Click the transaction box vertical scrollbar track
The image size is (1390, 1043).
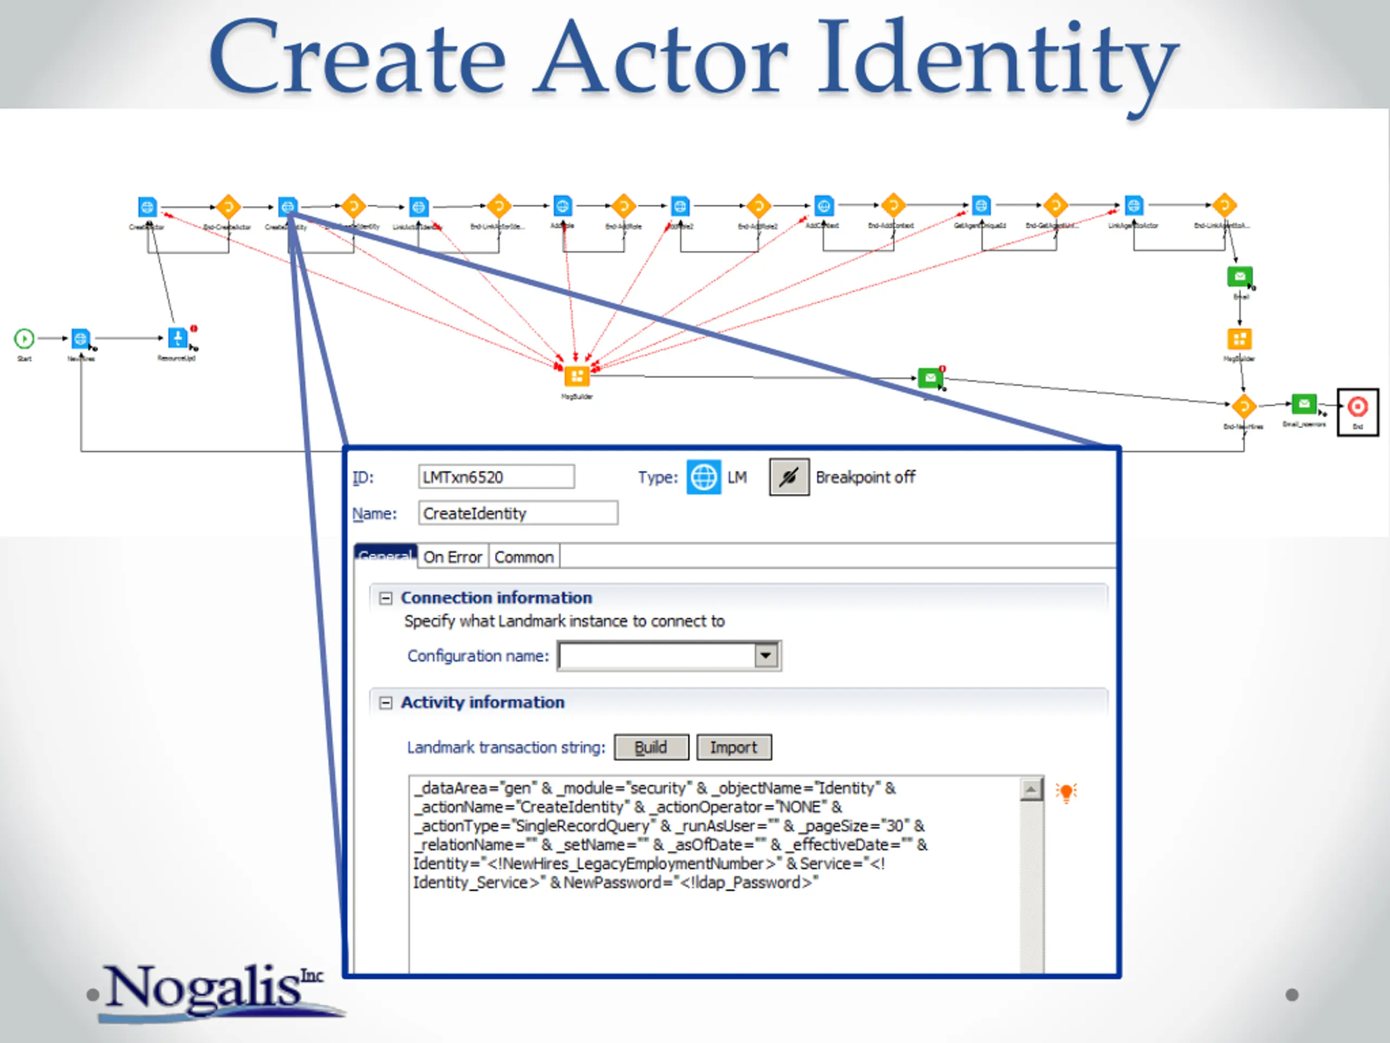pyautogui.click(x=1031, y=887)
